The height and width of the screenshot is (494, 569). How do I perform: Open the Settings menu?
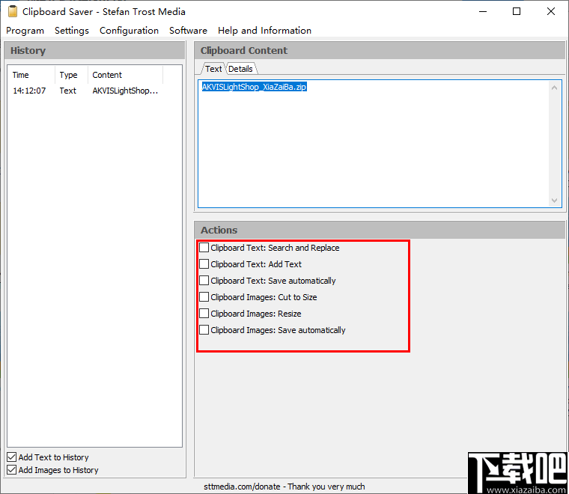[x=71, y=31]
